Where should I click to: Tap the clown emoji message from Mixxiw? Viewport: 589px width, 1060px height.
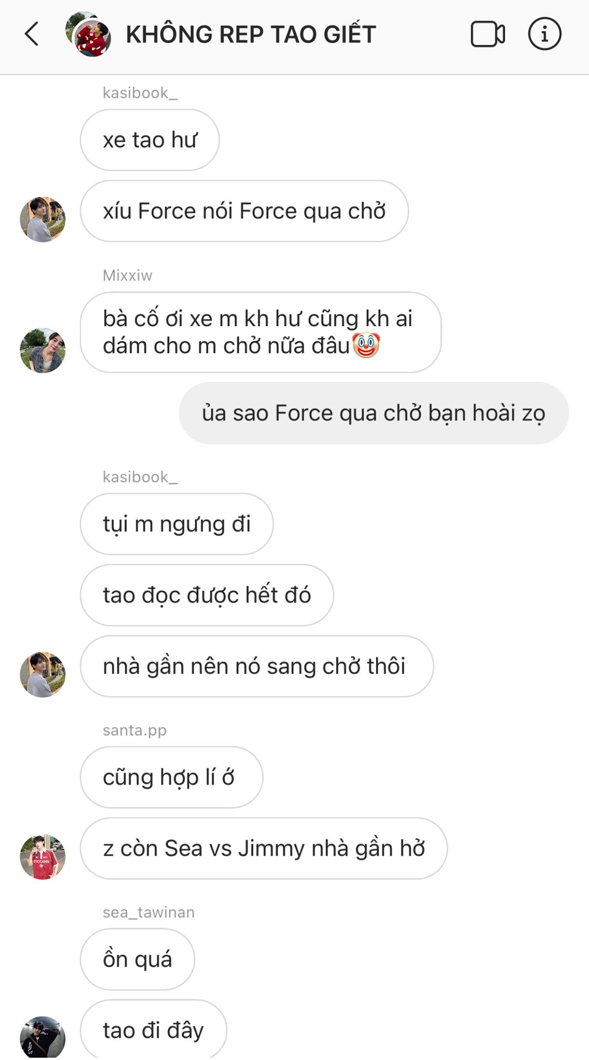(261, 332)
